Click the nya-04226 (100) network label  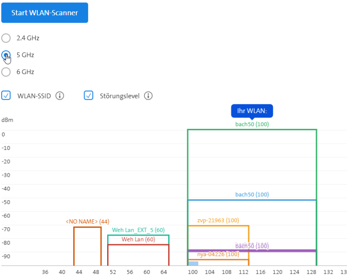coord(218,254)
